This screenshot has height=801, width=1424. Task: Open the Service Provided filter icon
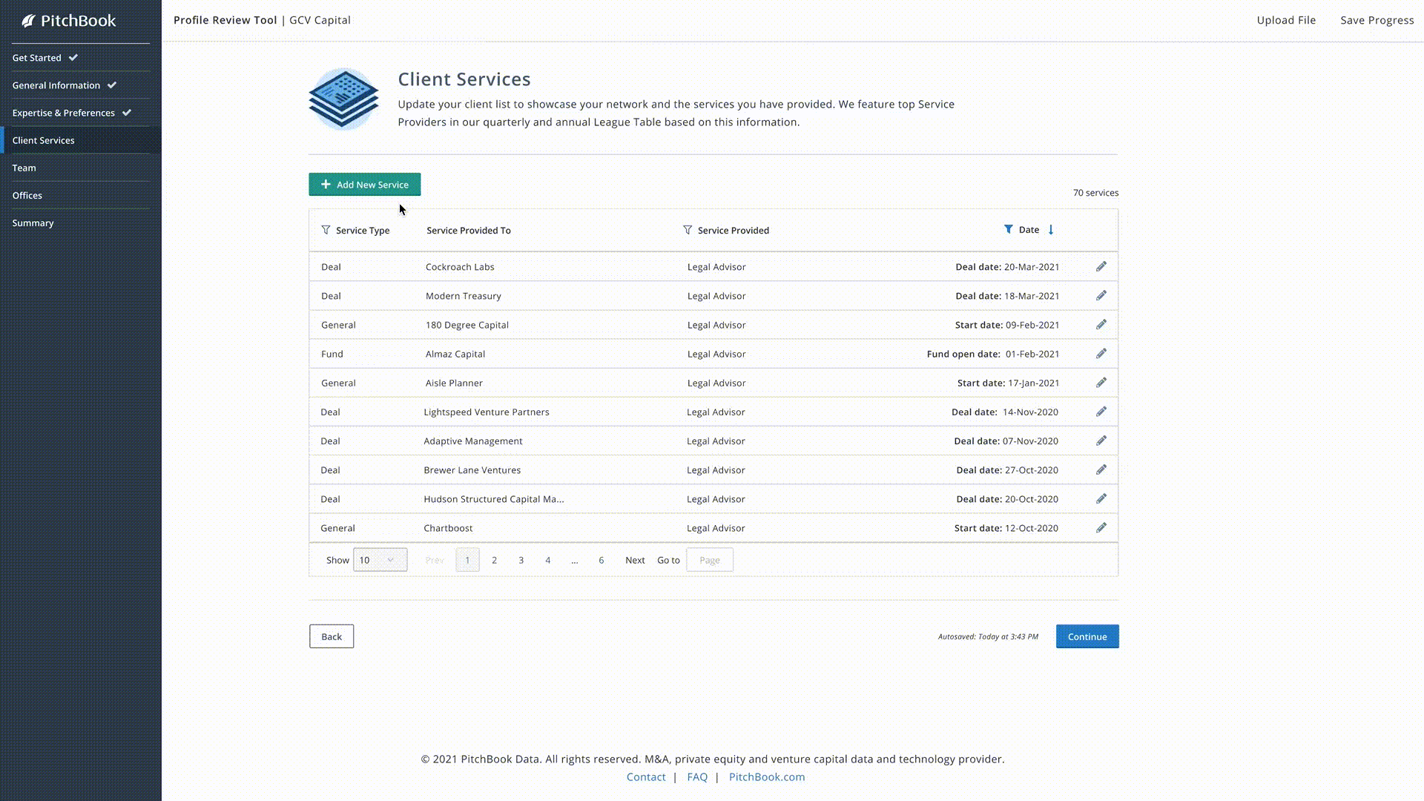click(x=688, y=230)
